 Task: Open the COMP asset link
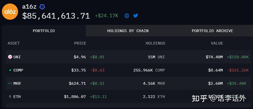coord(18,70)
